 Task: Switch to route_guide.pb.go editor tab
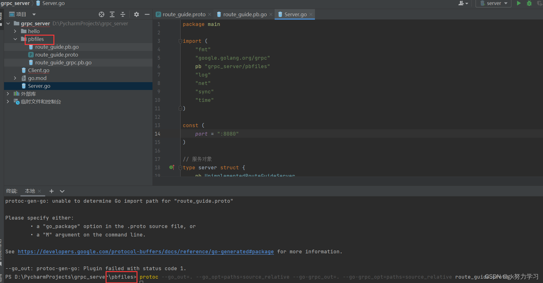(x=245, y=14)
